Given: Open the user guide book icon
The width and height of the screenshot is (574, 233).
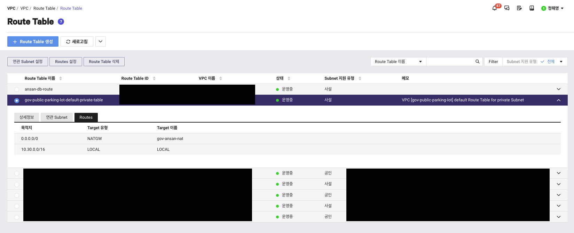Looking at the screenshot, I should click(x=532, y=8).
